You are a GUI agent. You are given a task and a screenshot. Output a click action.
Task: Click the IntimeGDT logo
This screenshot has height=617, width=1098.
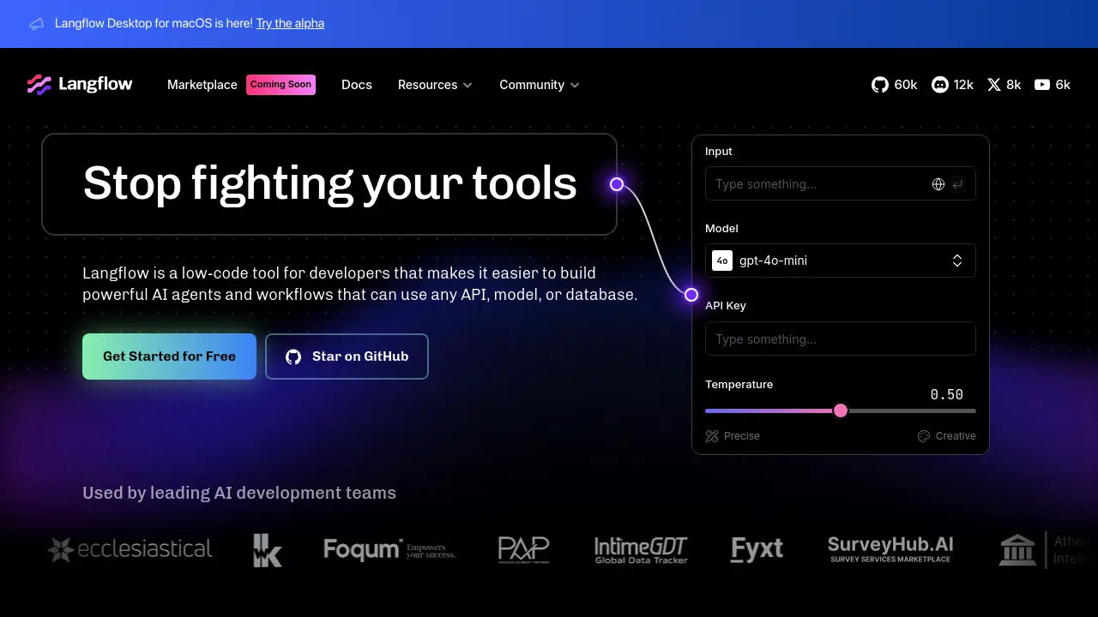click(641, 549)
